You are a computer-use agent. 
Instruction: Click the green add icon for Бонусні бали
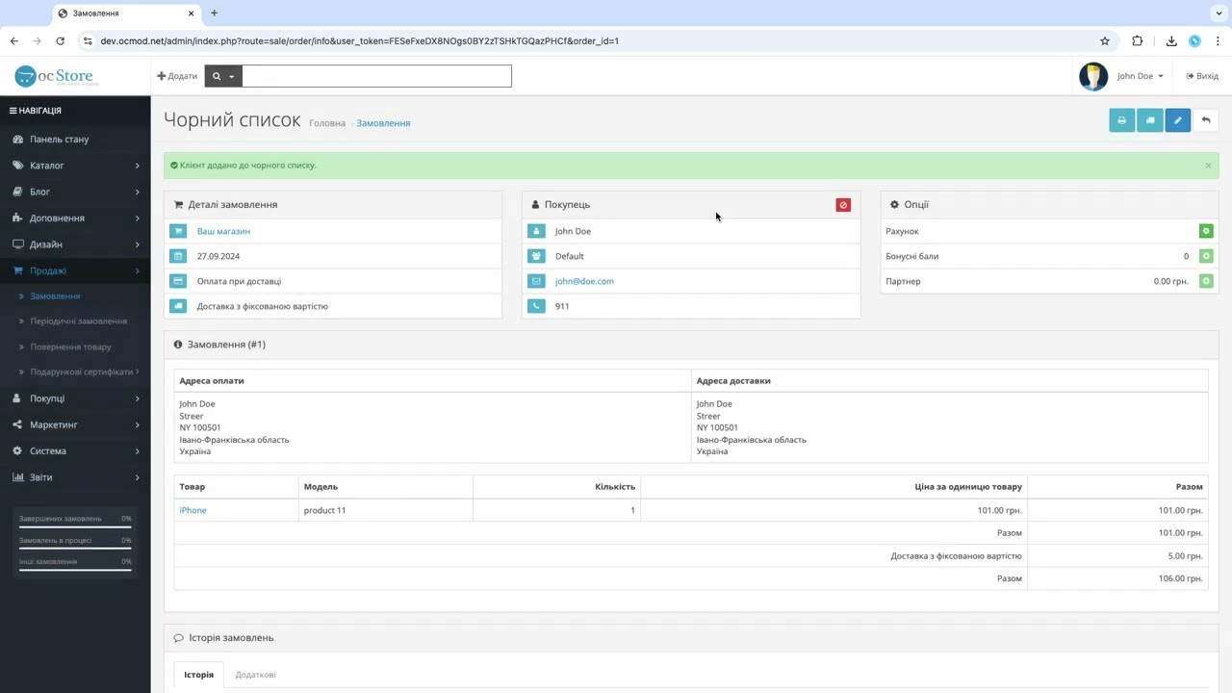pyautogui.click(x=1206, y=256)
